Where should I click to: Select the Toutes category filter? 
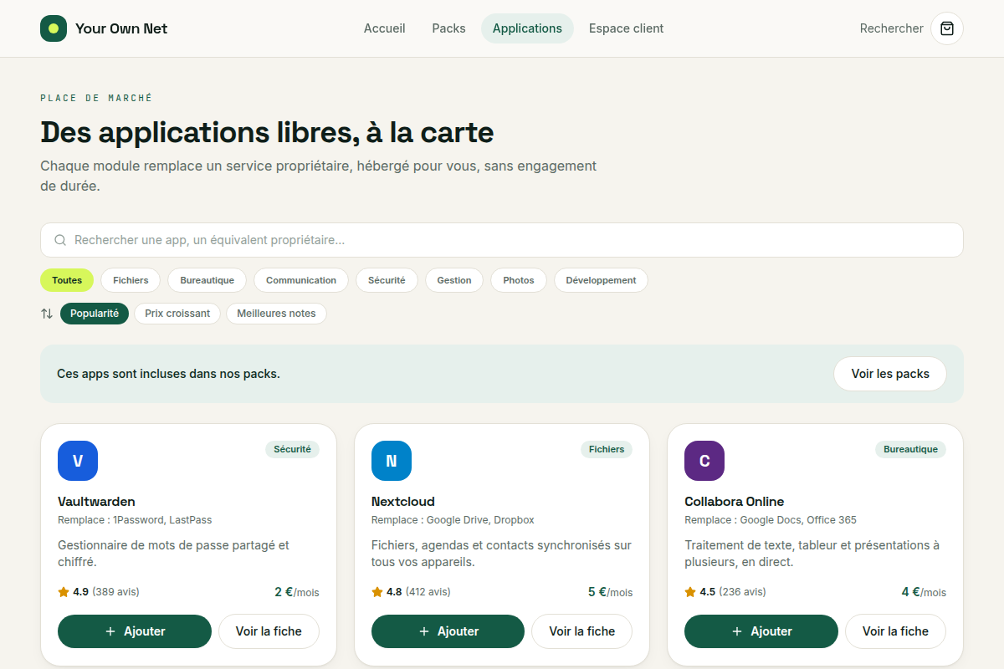[67, 280]
